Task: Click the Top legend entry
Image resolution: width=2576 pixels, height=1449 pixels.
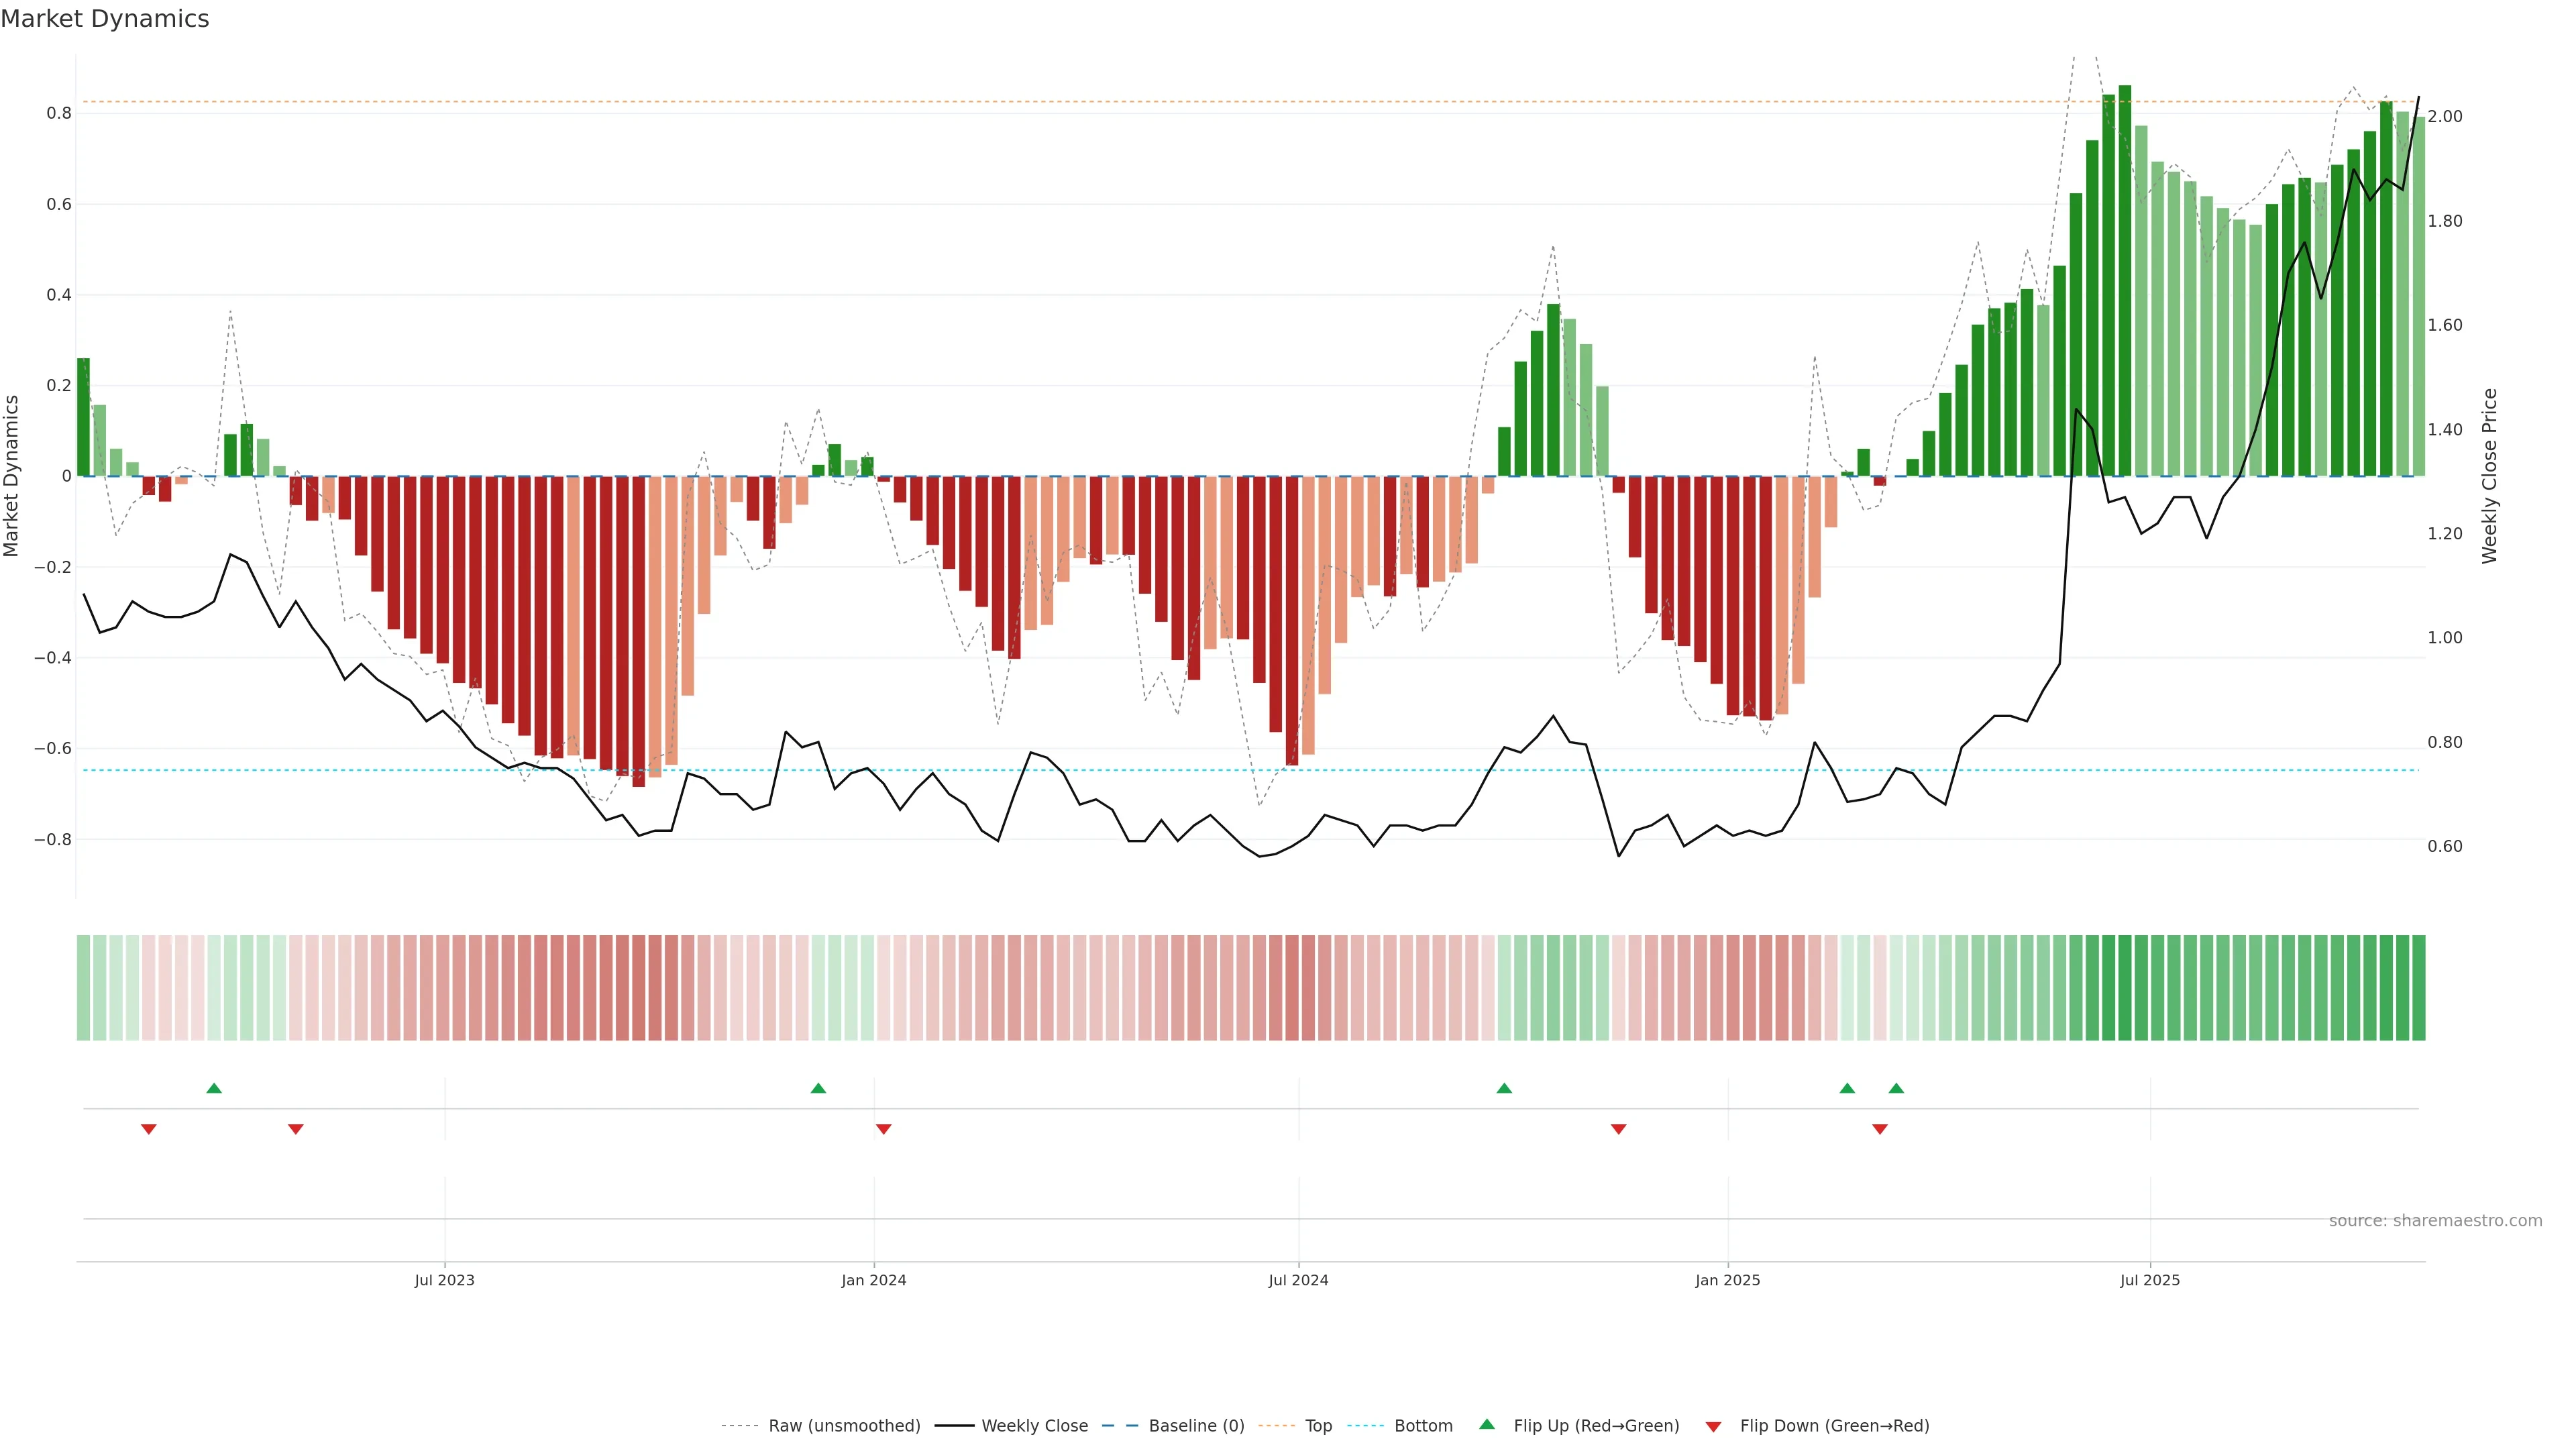Action: [1318, 1426]
